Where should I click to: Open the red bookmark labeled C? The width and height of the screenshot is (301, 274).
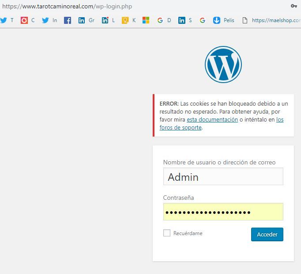coord(28,20)
